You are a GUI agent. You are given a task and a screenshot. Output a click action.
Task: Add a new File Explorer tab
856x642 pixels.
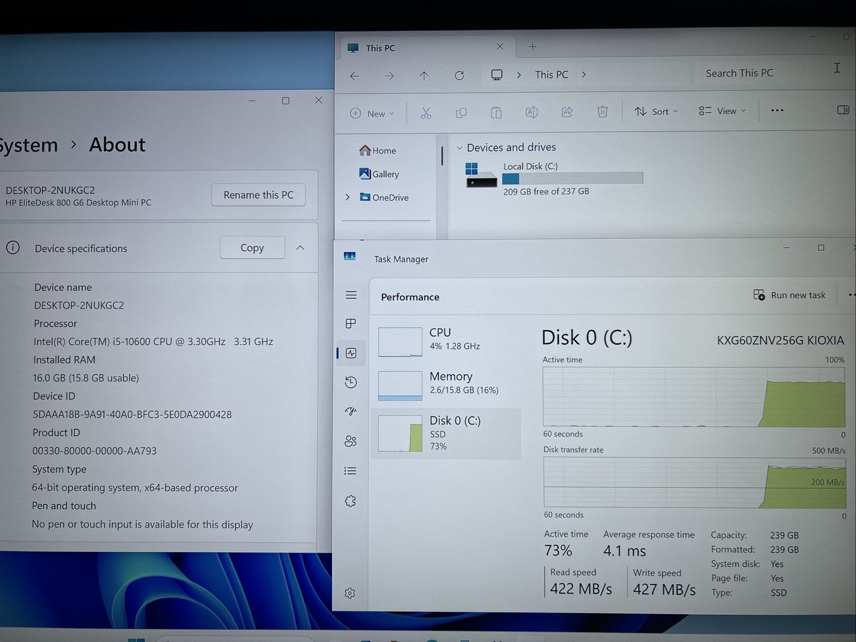pos(532,47)
